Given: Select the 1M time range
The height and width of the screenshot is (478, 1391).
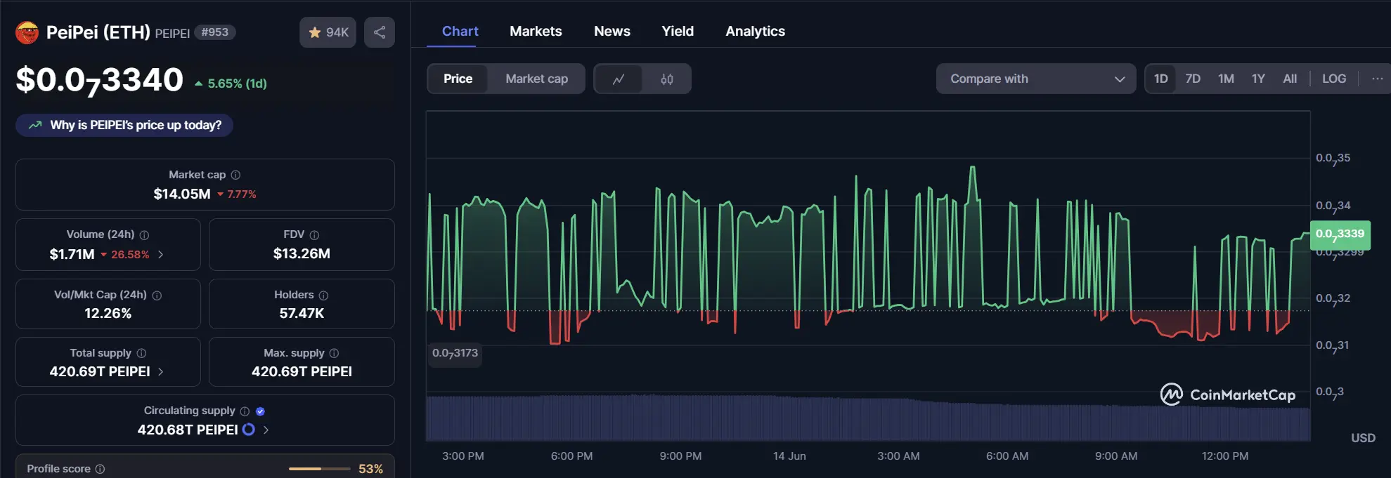Looking at the screenshot, I should (x=1226, y=79).
